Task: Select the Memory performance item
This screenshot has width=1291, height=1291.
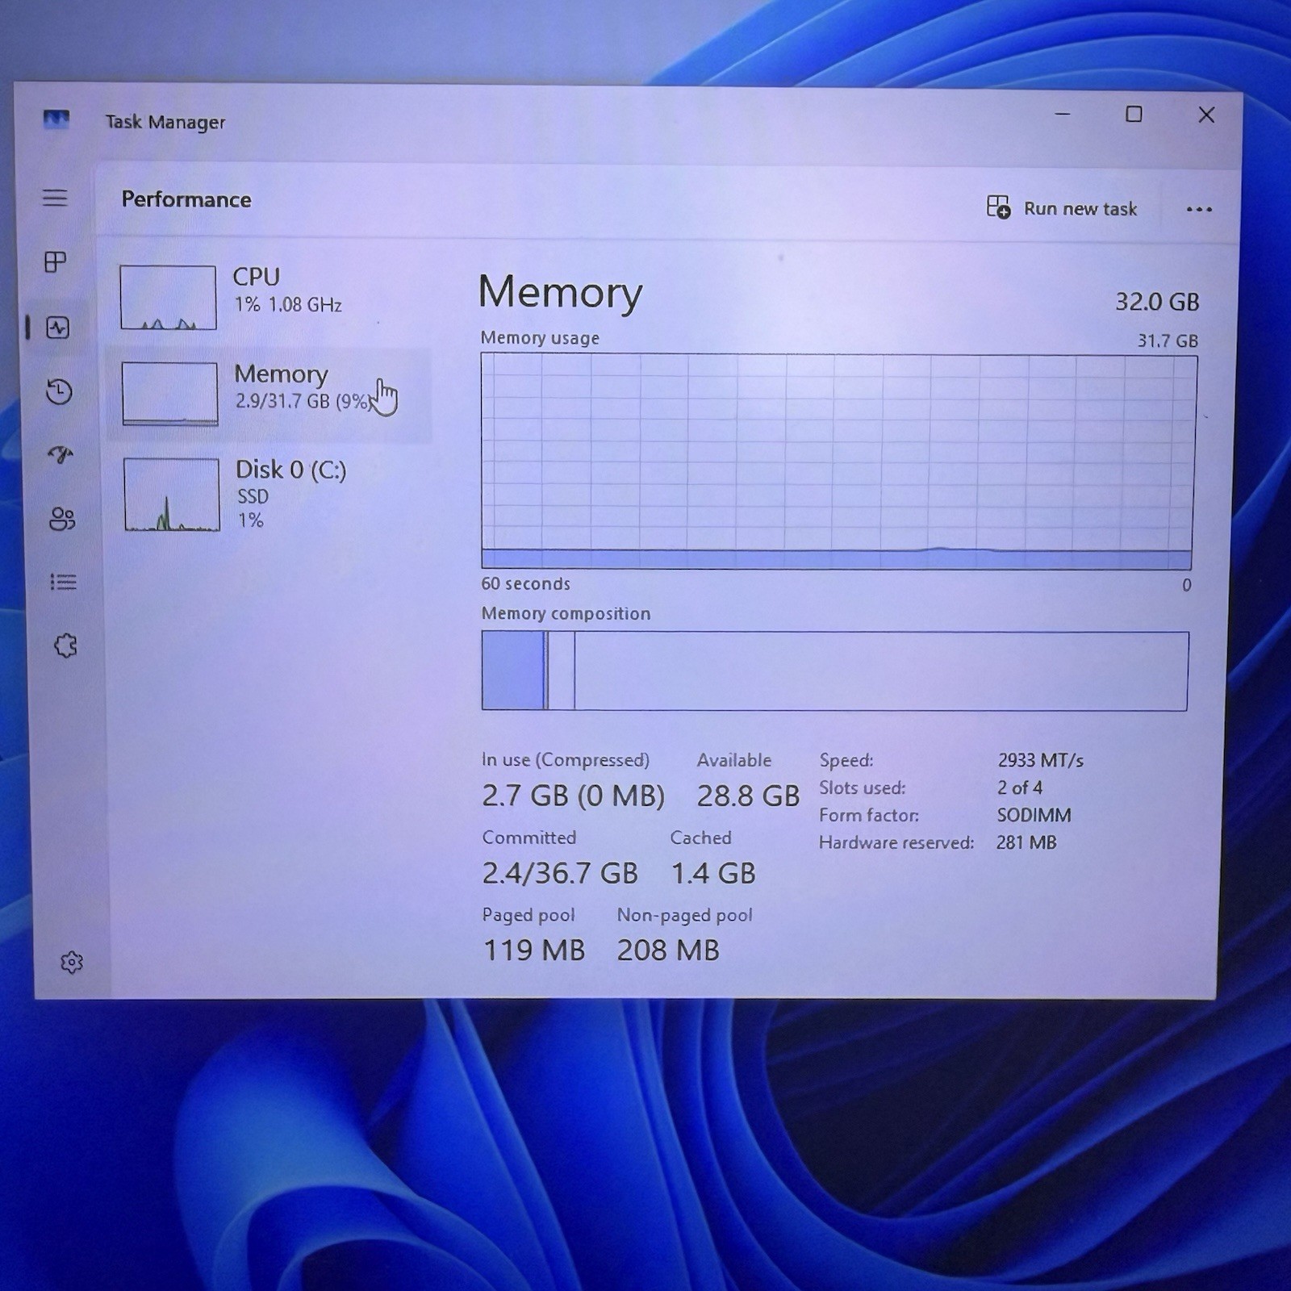Action: point(269,395)
